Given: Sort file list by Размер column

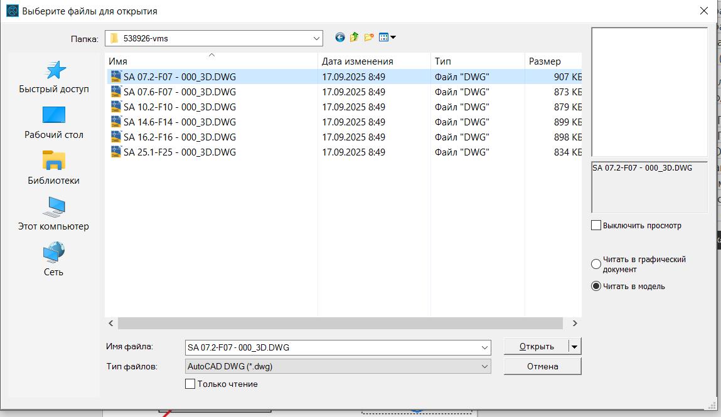Looking at the screenshot, I should (x=545, y=61).
